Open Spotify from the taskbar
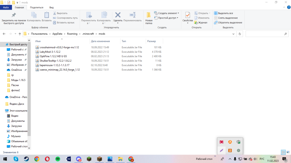The width and height of the screenshot is (291, 163). click(x=58, y=159)
